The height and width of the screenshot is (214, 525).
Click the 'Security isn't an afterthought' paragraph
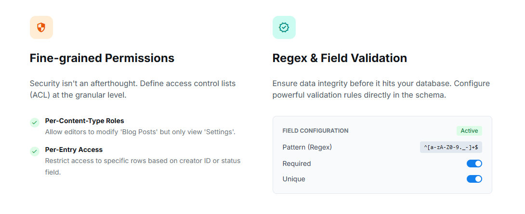click(x=132, y=89)
